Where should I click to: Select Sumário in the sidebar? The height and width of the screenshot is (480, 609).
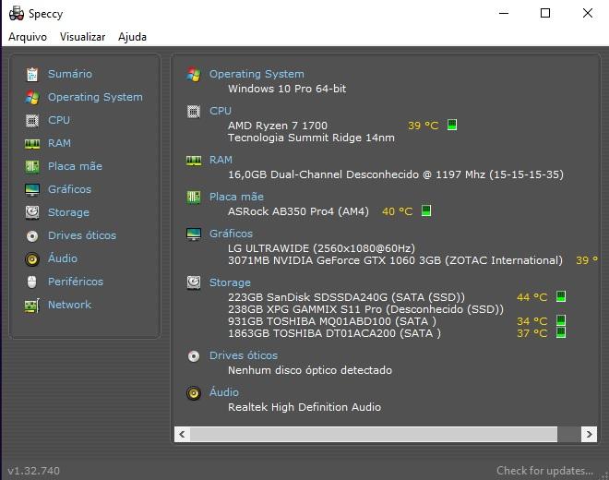(x=70, y=74)
